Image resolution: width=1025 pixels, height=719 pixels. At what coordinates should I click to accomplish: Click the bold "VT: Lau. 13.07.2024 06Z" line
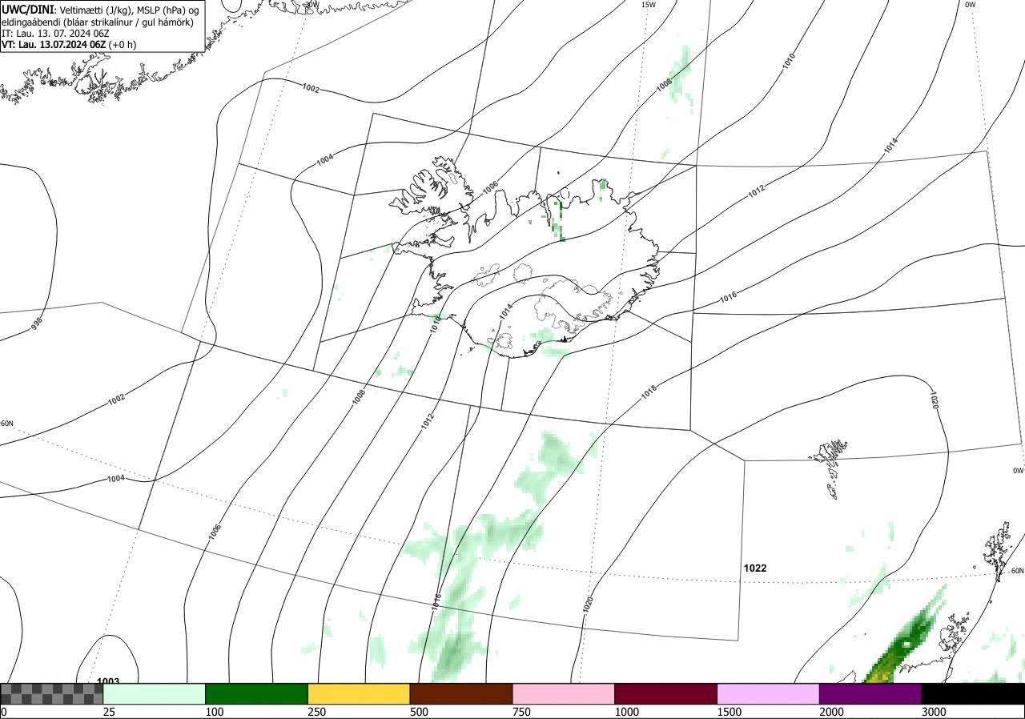point(54,45)
